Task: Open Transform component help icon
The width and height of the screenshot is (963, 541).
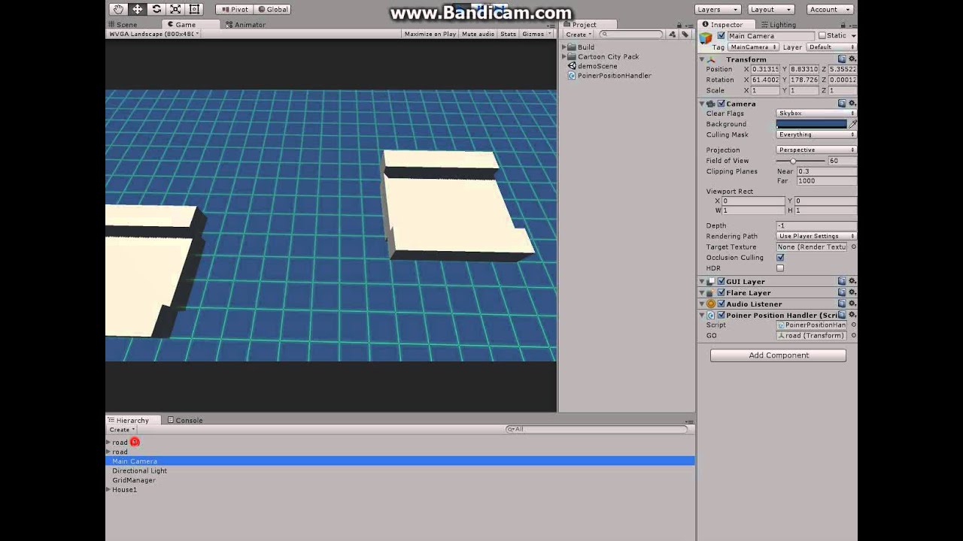Action: coord(842,59)
